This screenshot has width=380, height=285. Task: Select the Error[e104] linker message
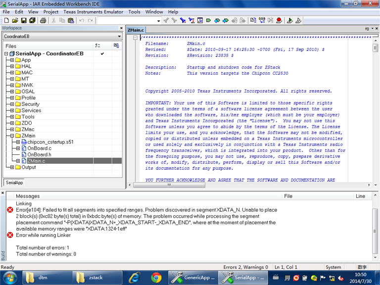point(146,219)
